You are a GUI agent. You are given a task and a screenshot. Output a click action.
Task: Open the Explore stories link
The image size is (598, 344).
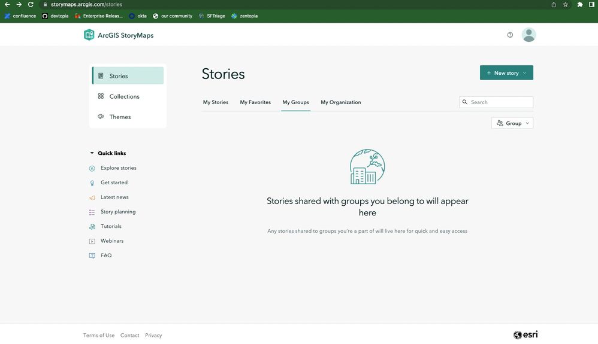(x=118, y=168)
